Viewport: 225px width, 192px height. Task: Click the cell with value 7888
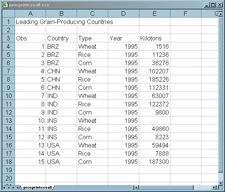tap(155, 153)
